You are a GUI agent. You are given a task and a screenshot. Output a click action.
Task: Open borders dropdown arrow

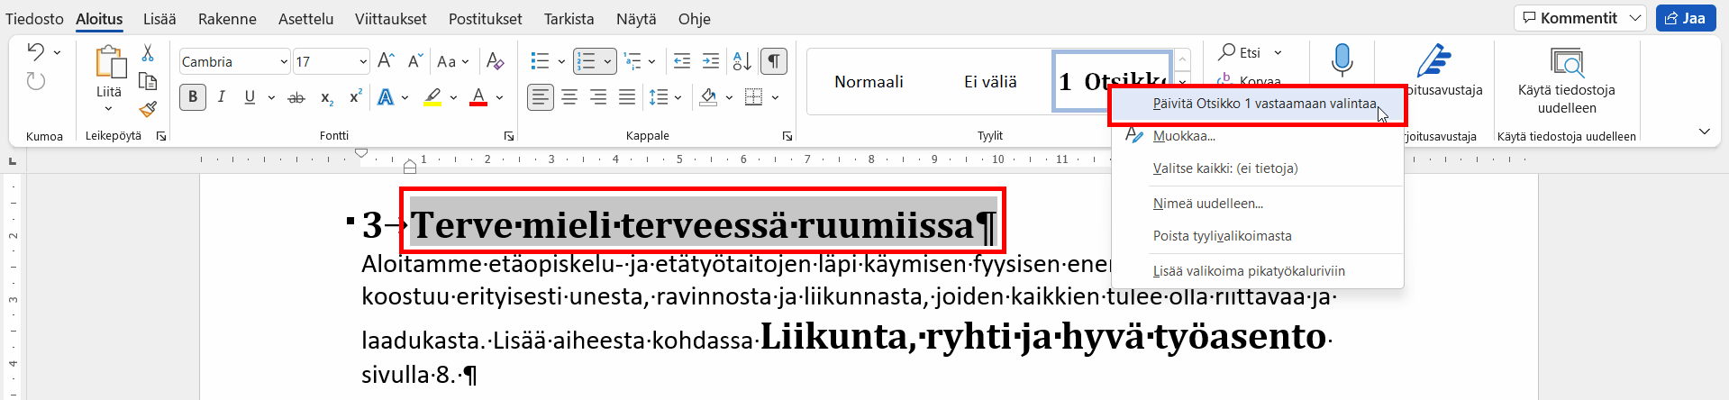click(x=775, y=97)
